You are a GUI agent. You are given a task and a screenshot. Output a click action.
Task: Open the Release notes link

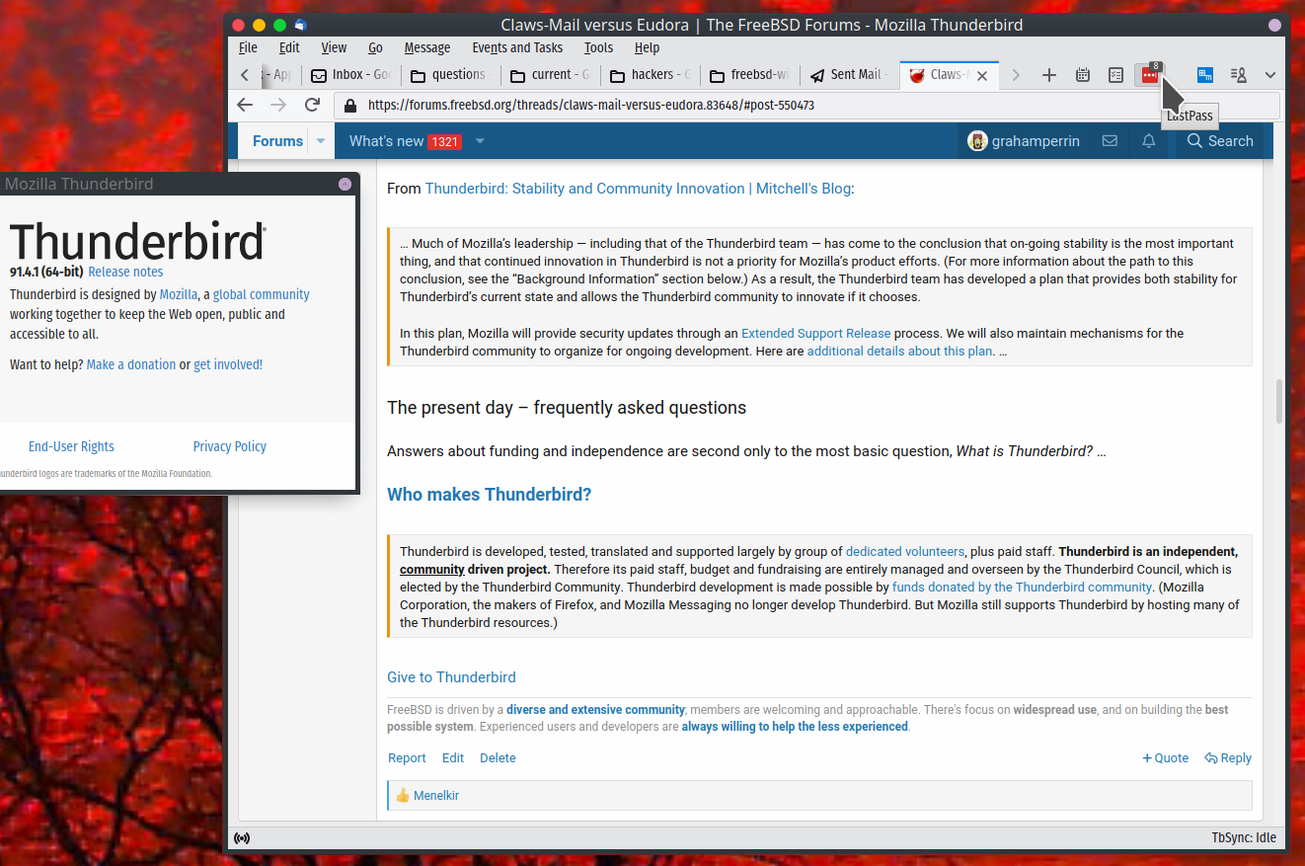tap(125, 272)
